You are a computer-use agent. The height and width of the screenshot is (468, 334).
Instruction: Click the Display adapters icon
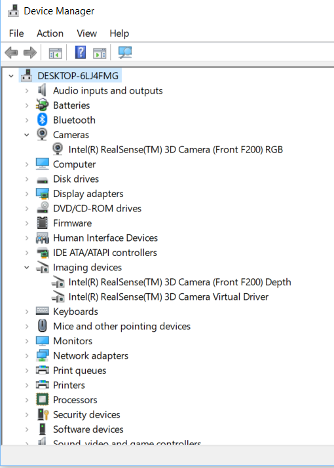coord(42,193)
